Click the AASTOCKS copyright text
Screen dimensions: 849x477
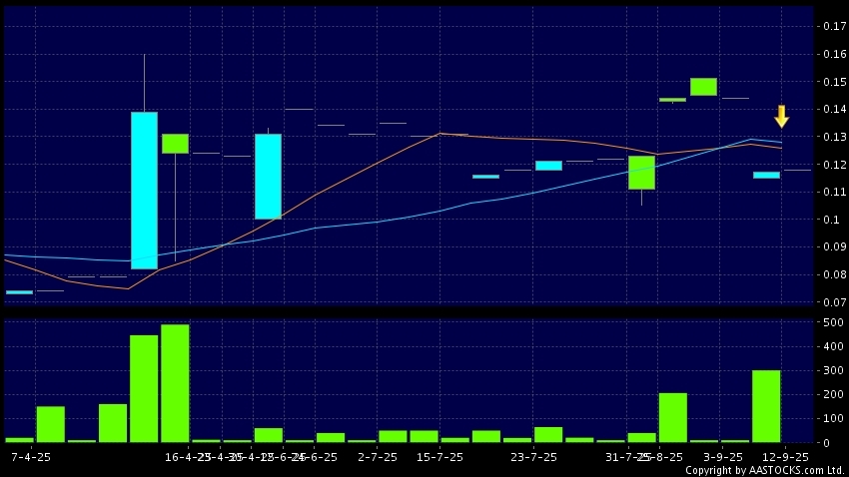pos(764,470)
